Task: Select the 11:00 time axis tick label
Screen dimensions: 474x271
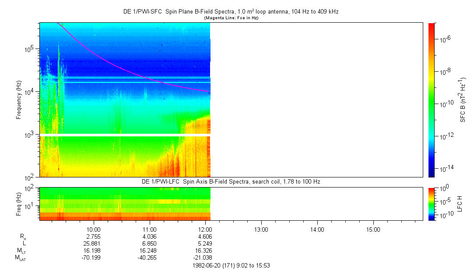Action: (x=150, y=229)
